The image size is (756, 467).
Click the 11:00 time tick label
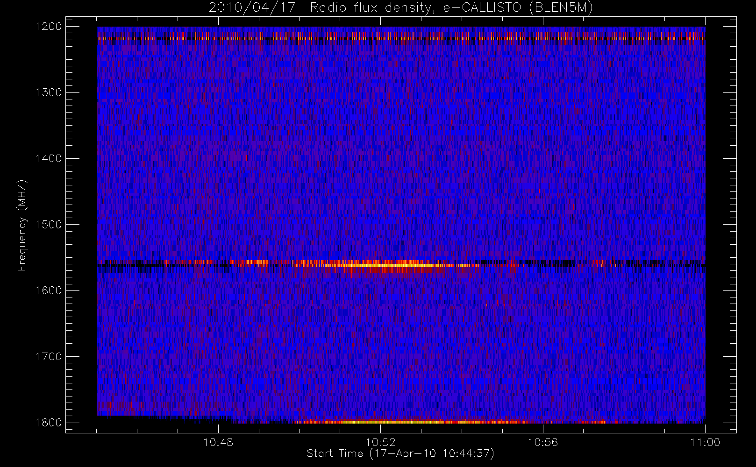[x=705, y=442]
